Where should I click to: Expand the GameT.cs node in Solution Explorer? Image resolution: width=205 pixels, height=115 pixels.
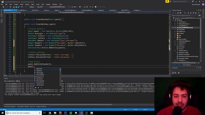(175, 45)
